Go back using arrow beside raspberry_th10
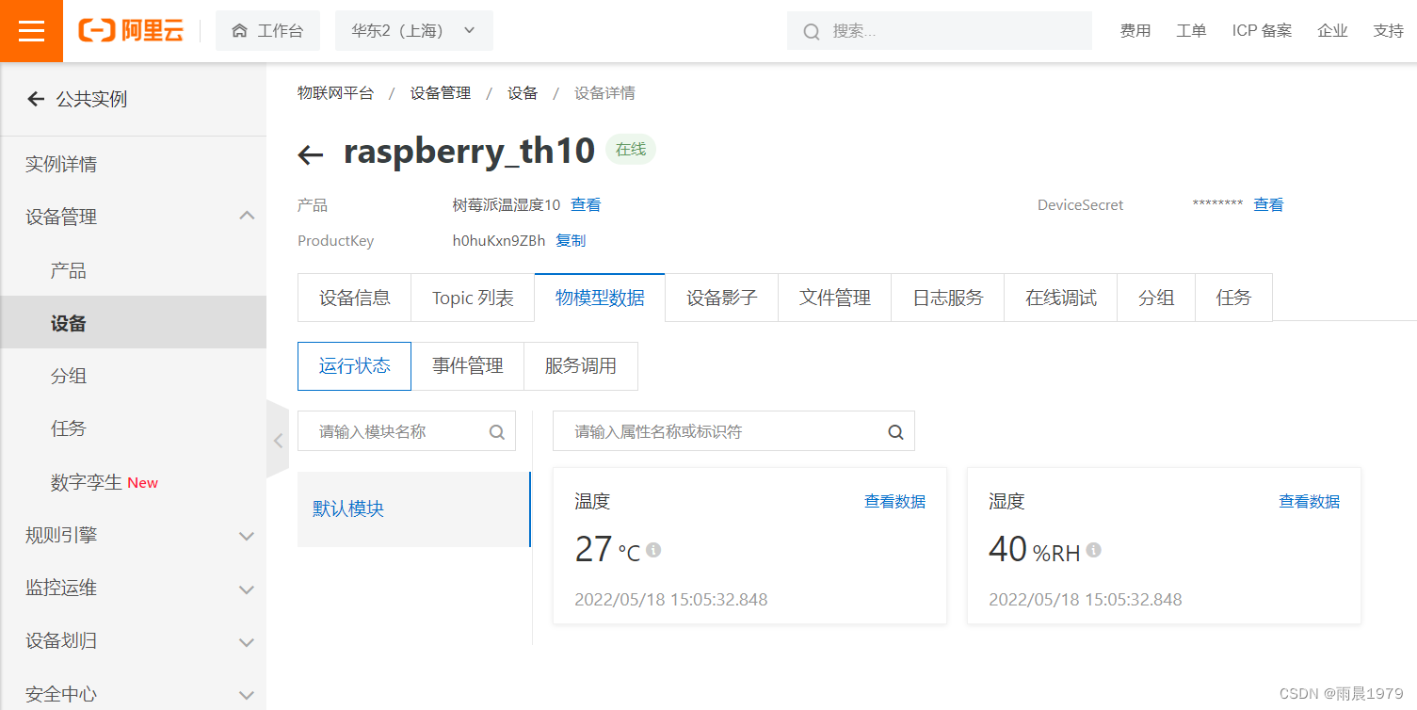The width and height of the screenshot is (1417, 710). pyautogui.click(x=311, y=153)
